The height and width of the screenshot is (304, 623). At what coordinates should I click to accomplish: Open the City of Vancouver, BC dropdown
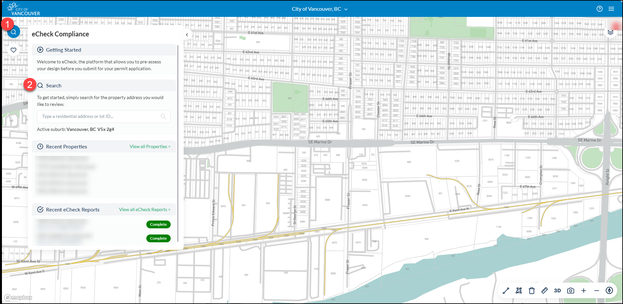[320, 9]
